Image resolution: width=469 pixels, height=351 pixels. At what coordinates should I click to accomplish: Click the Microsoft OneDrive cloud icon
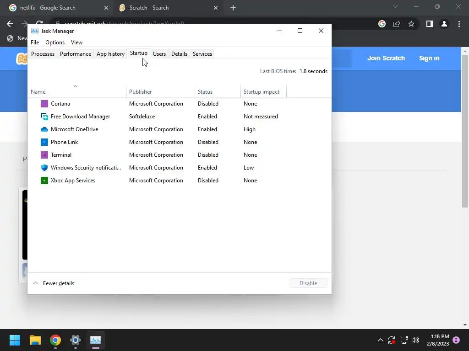click(x=44, y=129)
